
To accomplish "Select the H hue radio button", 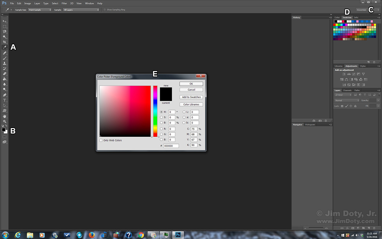I will [x=161, y=112].
